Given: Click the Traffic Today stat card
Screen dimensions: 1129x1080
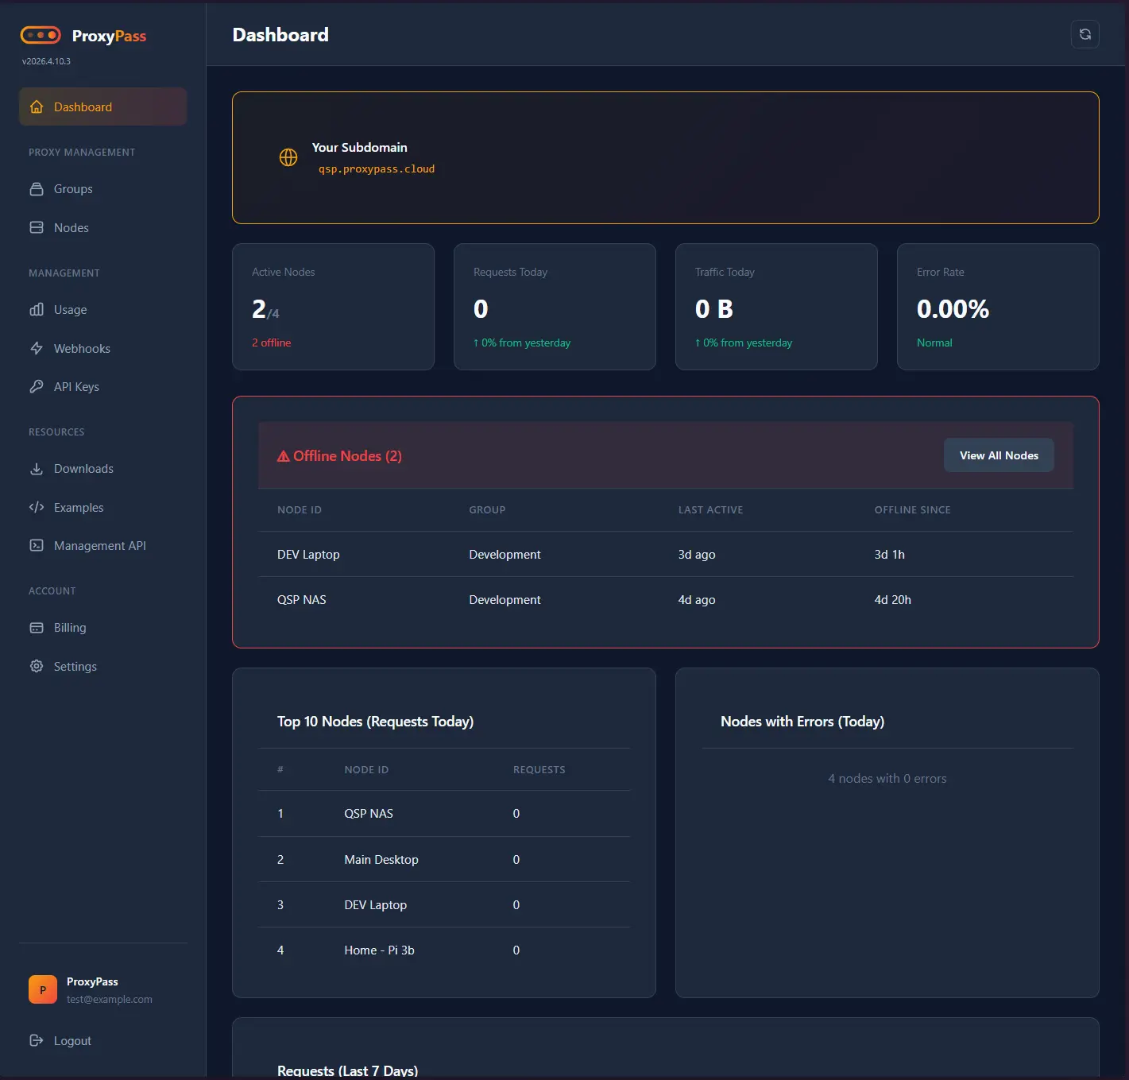Looking at the screenshot, I should pyautogui.click(x=776, y=307).
